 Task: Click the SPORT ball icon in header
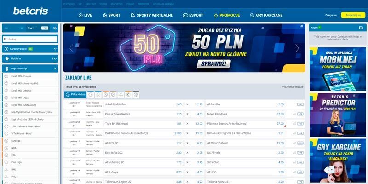pos(105,15)
